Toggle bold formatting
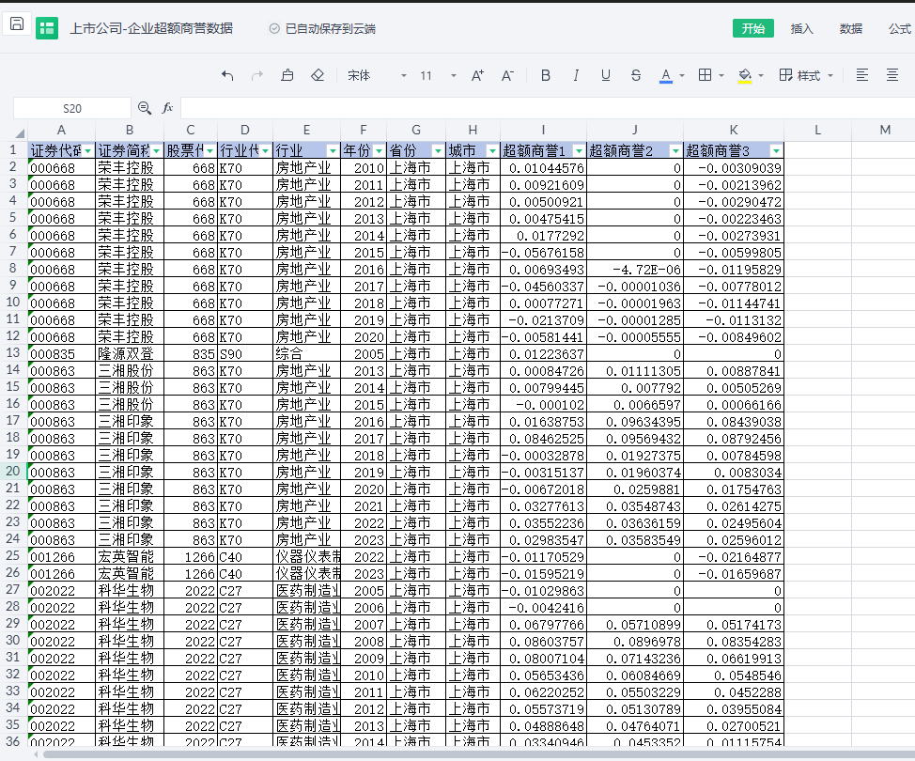The height and width of the screenshot is (761, 915). coord(546,75)
